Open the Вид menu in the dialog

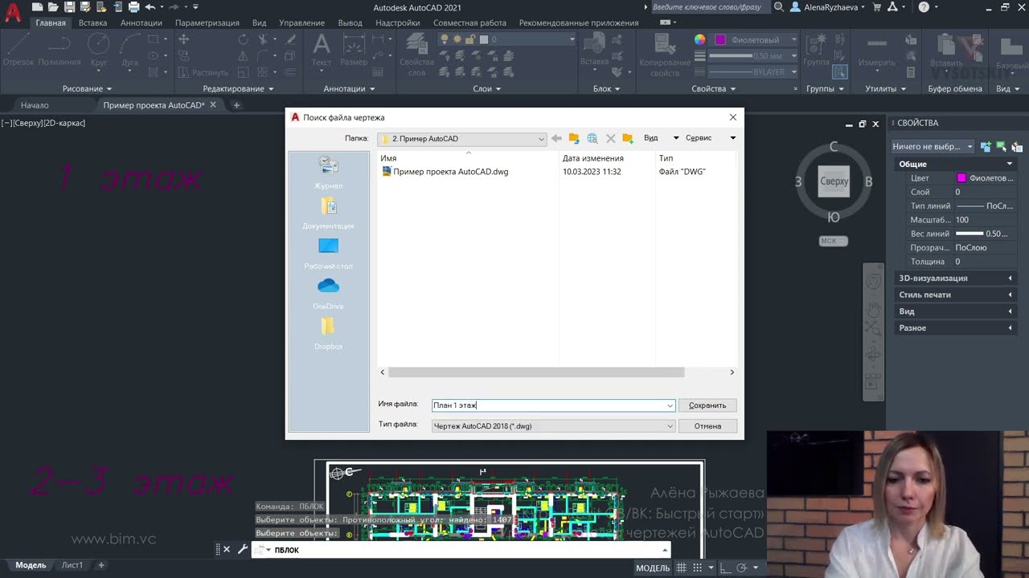[x=661, y=138]
